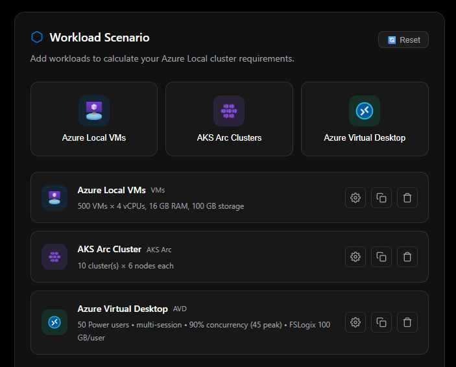The width and height of the screenshot is (456, 367).
Task: Click the Azure Local VMs row icon
Action: [54, 198]
